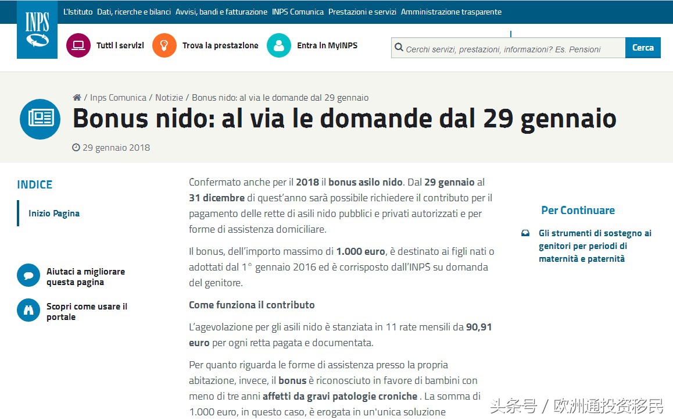Screen dimensions: 673x420
Task: Click the page title Bonus nido headline
Action: click(345, 119)
